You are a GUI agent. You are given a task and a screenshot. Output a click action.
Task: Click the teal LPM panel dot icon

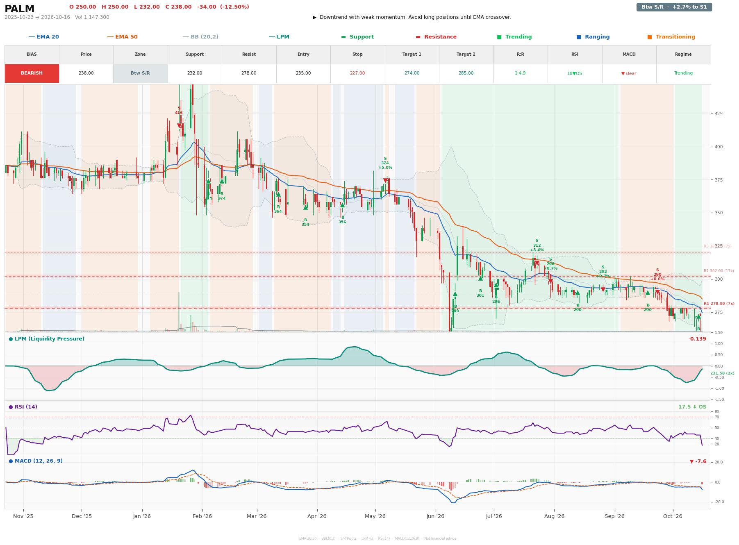click(x=11, y=339)
